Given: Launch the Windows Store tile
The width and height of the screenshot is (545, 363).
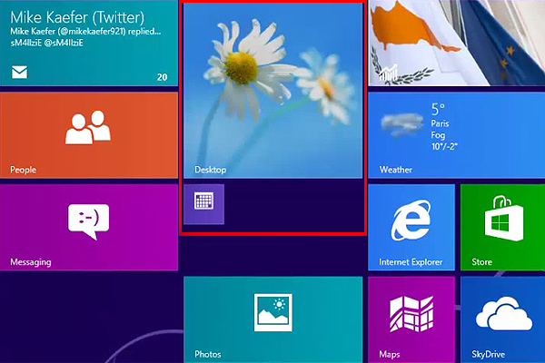Looking at the screenshot, I should coord(501,227).
